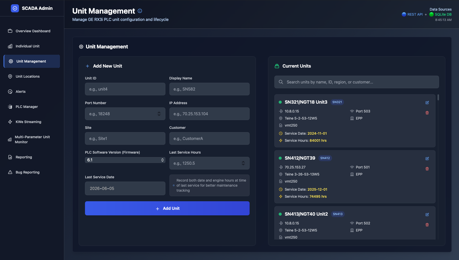
Task: Click the SN412 badge tag
Action: click(x=325, y=158)
